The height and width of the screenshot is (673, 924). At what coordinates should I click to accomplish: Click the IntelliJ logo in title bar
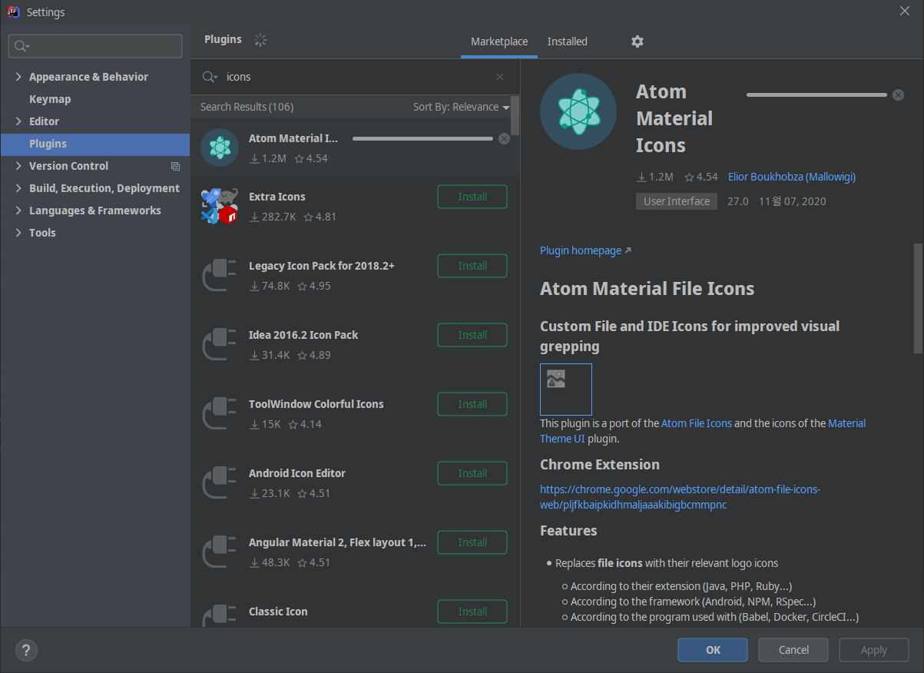tap(13, 12)
